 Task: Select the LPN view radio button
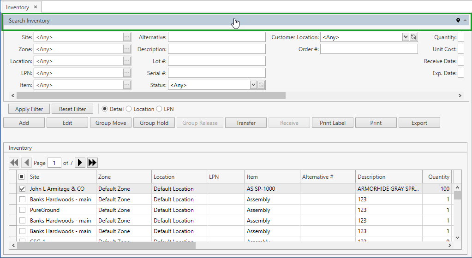point(159,109)
